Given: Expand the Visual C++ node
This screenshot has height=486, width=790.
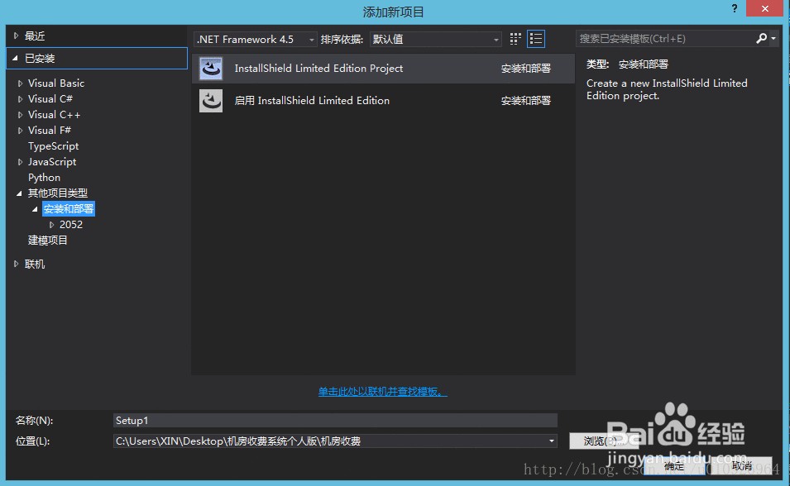Looking at the screenshot, I should 20,115.
